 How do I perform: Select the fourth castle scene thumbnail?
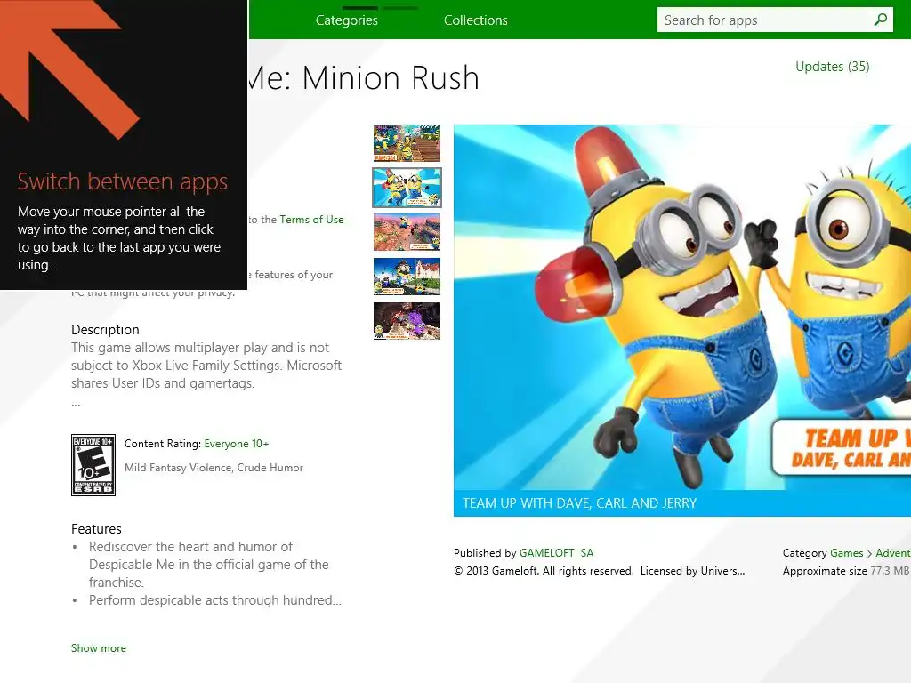point(407,277)
